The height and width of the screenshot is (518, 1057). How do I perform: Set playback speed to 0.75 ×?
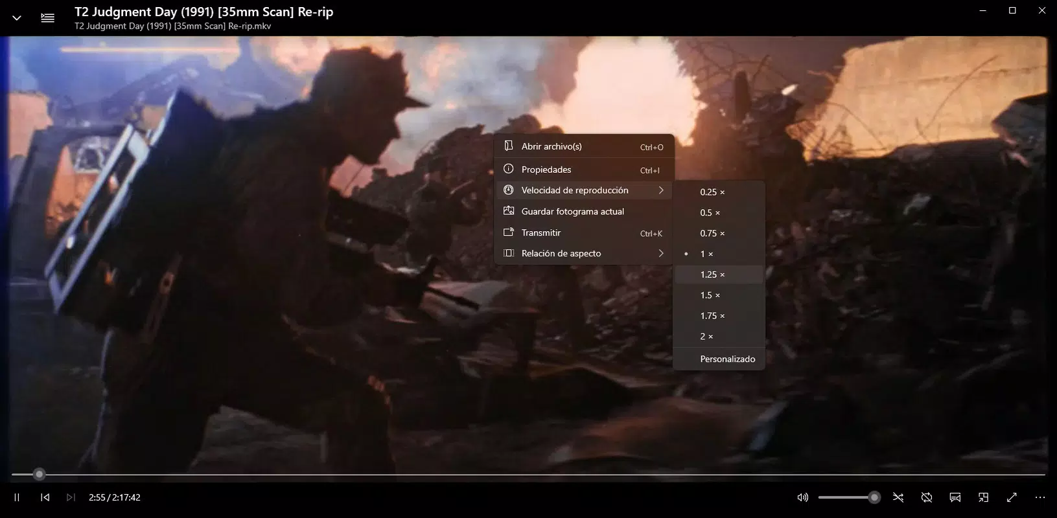coord(719,233)
